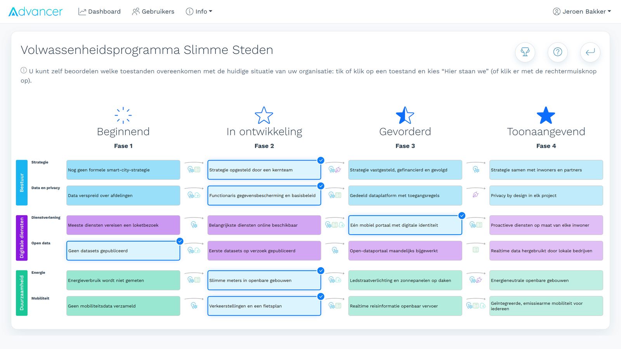621x349 pixels.
Task: Click the 'Data en privacy' row label
Action: [x=46, y=188]
